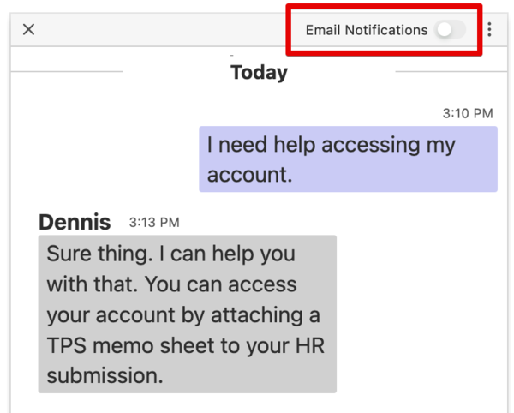Enable the Email Notifications switch

click(x=450, y=30)
